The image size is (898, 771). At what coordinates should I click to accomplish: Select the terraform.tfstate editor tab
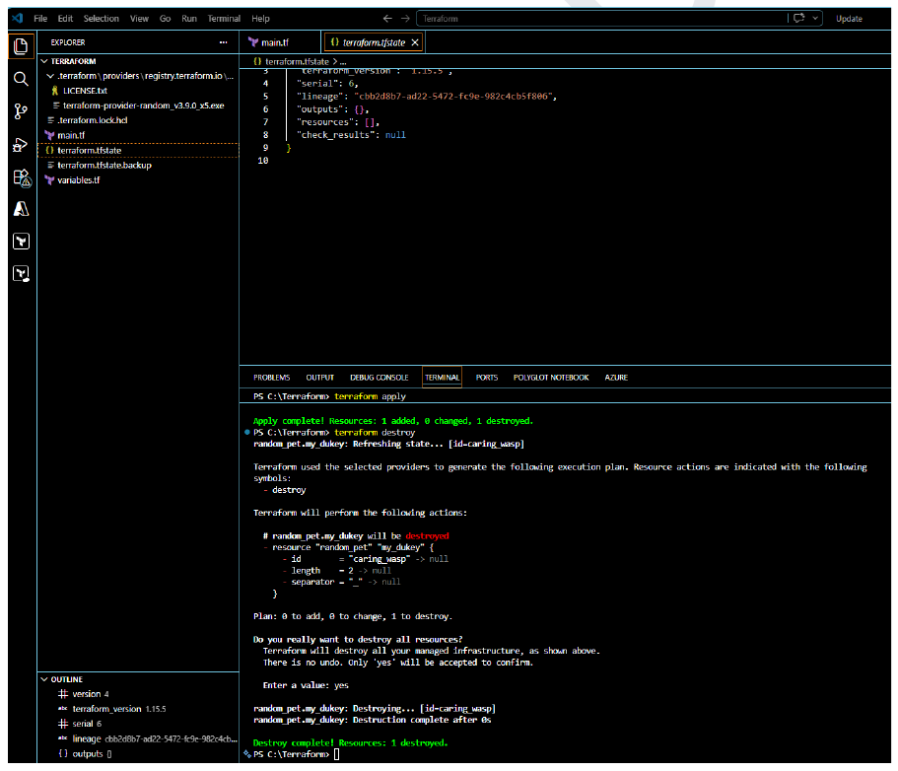coord(373,42)
